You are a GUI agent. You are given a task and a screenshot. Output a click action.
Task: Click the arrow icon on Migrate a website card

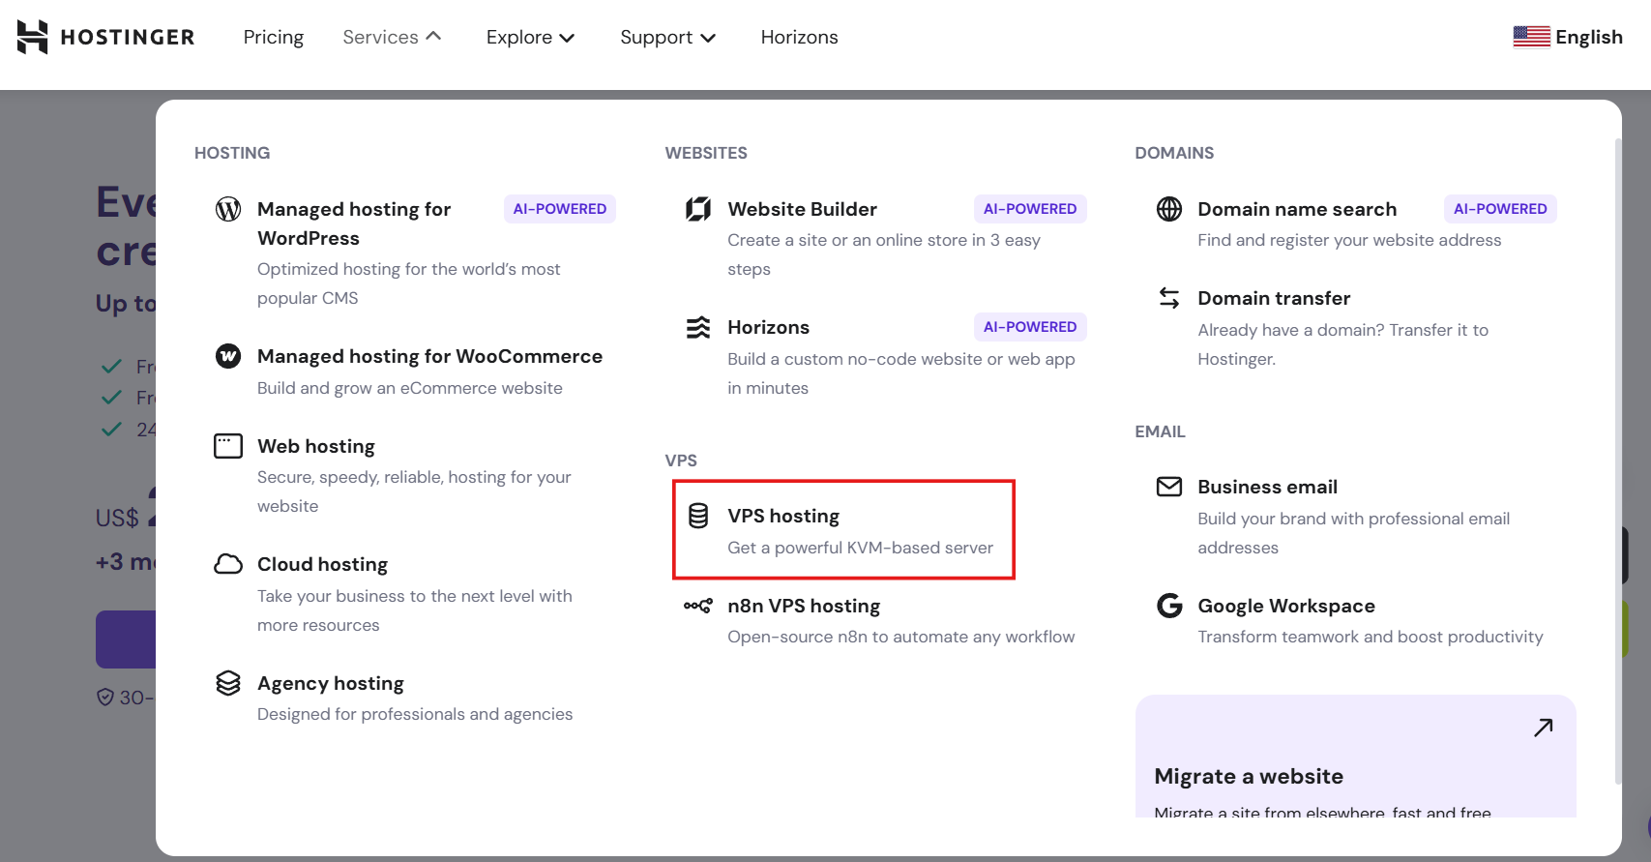point(1544,728)
